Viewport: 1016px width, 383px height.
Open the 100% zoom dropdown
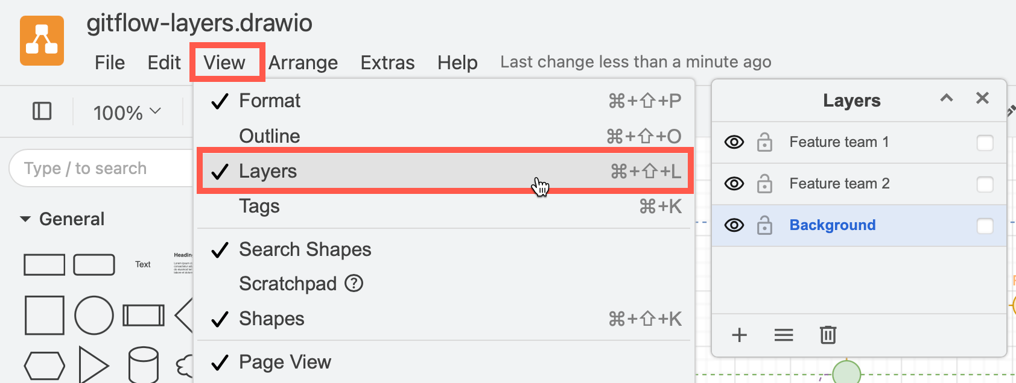[x=125, y=111]
